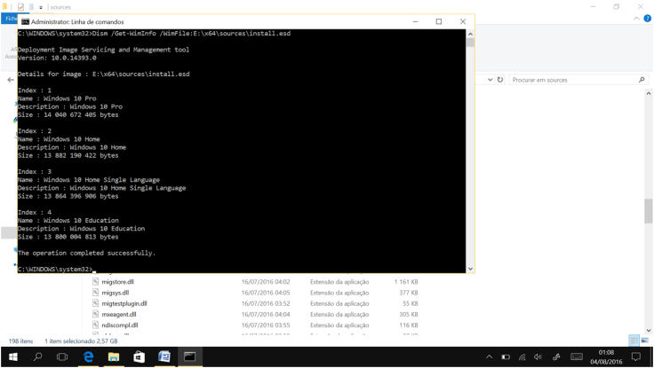The image size is (654, 368).
Task: Click the taskbar search magnifier icon
Action: [x=37, y=356]
